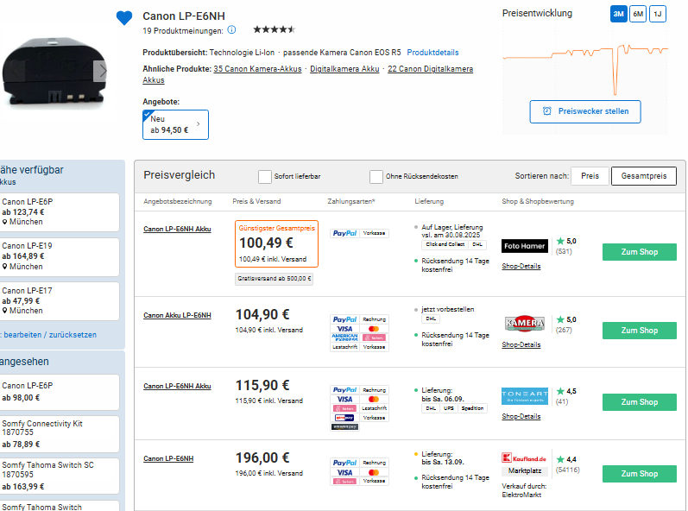Enable the Sofort lieferbar checkbox
Viewport: 688px width, 511px height.
point(265,176)
